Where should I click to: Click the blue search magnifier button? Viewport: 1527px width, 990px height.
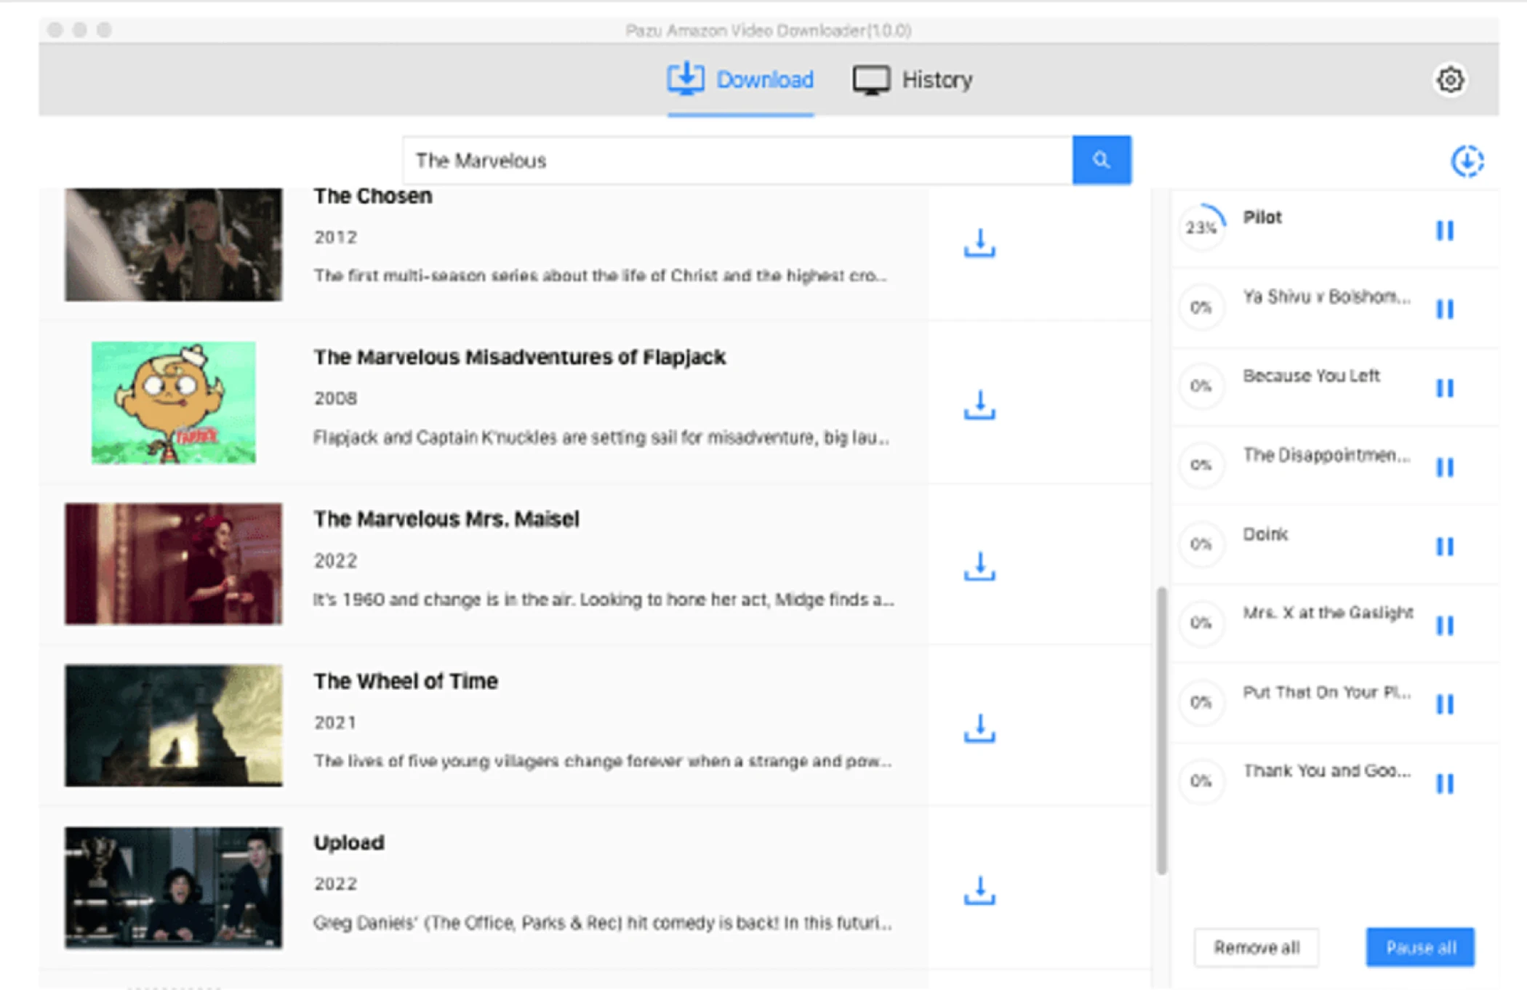[x=1102, y=160]
